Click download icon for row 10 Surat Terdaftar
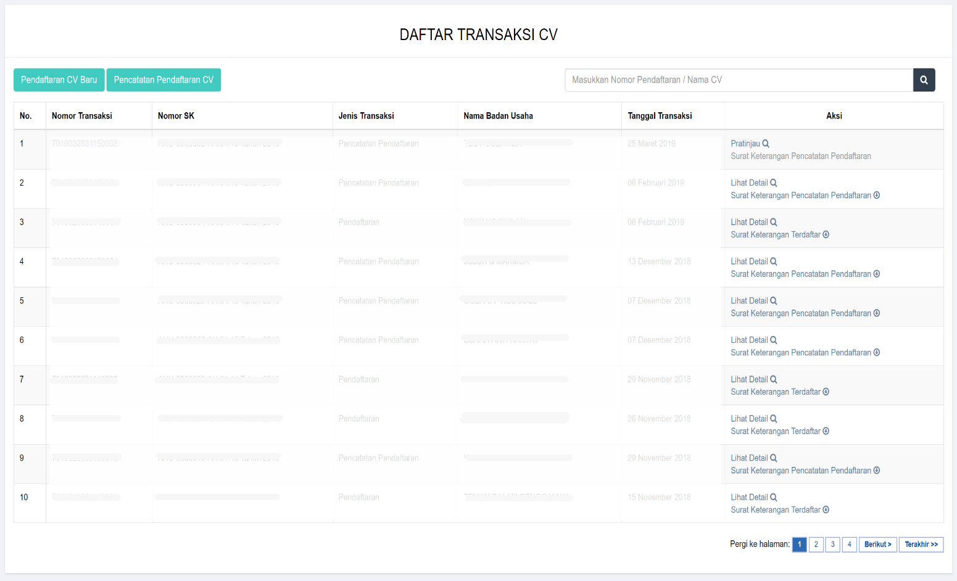 pyautogui.click(x=826, y=510)
